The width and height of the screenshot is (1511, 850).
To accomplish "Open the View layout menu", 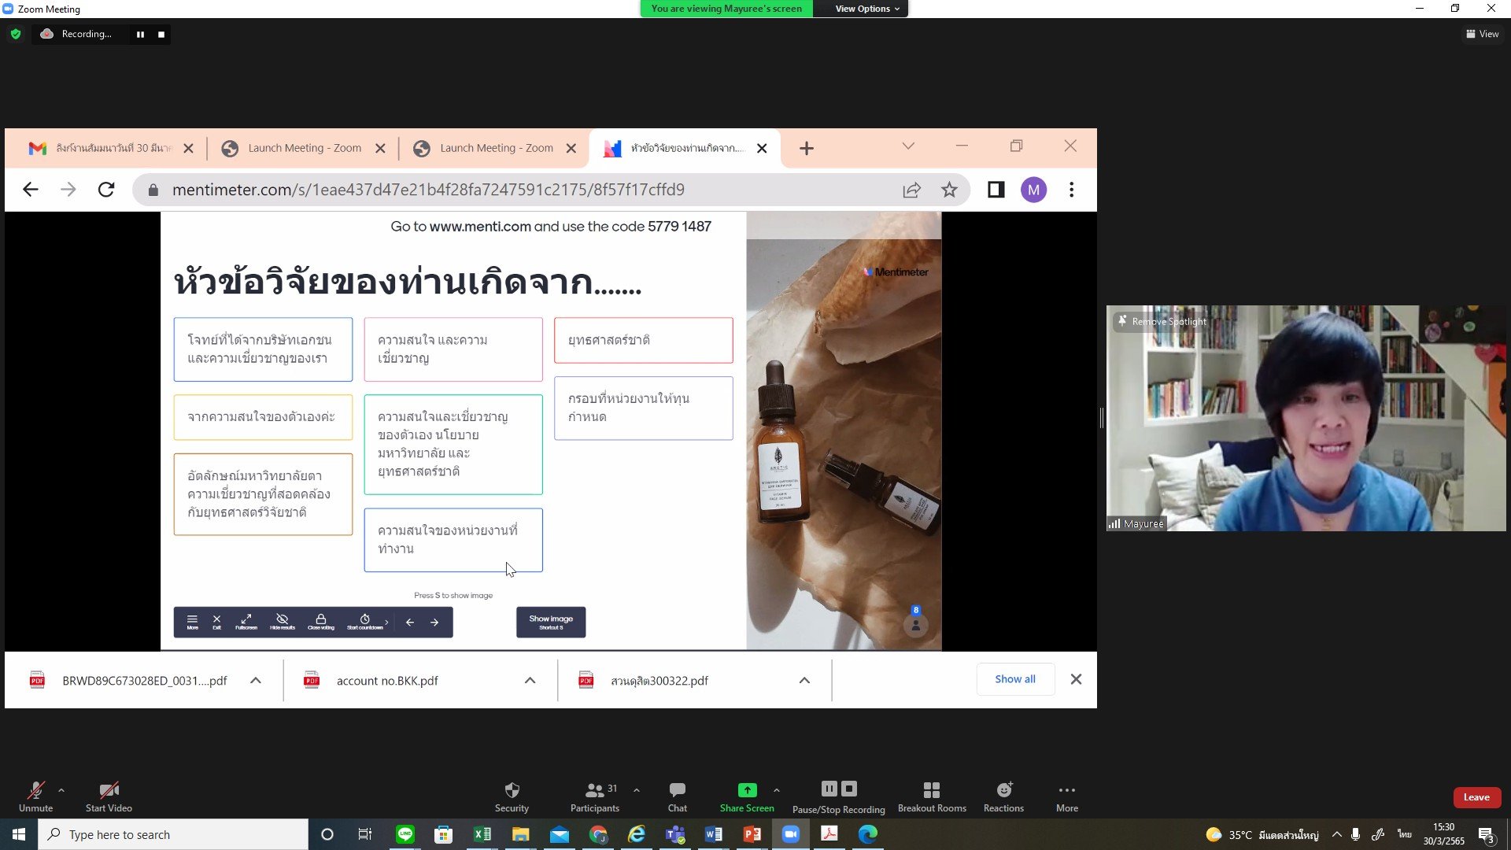I will click(1482, 34).
